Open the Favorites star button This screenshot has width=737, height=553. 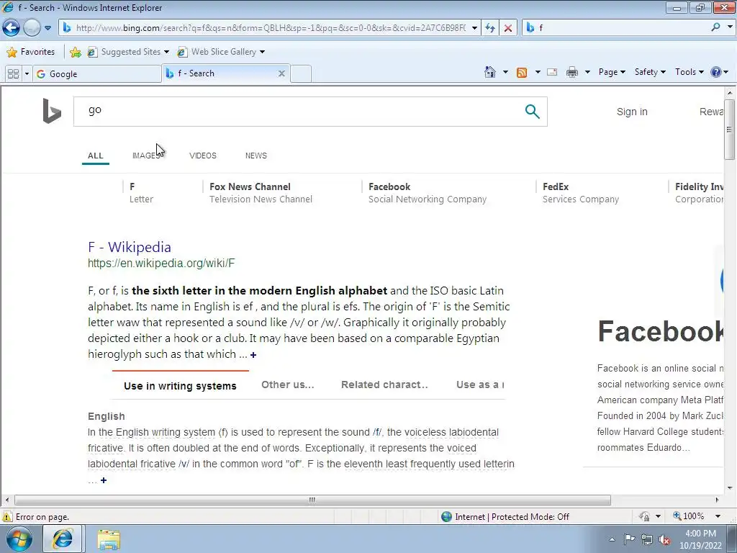click(x=30, y=52)
